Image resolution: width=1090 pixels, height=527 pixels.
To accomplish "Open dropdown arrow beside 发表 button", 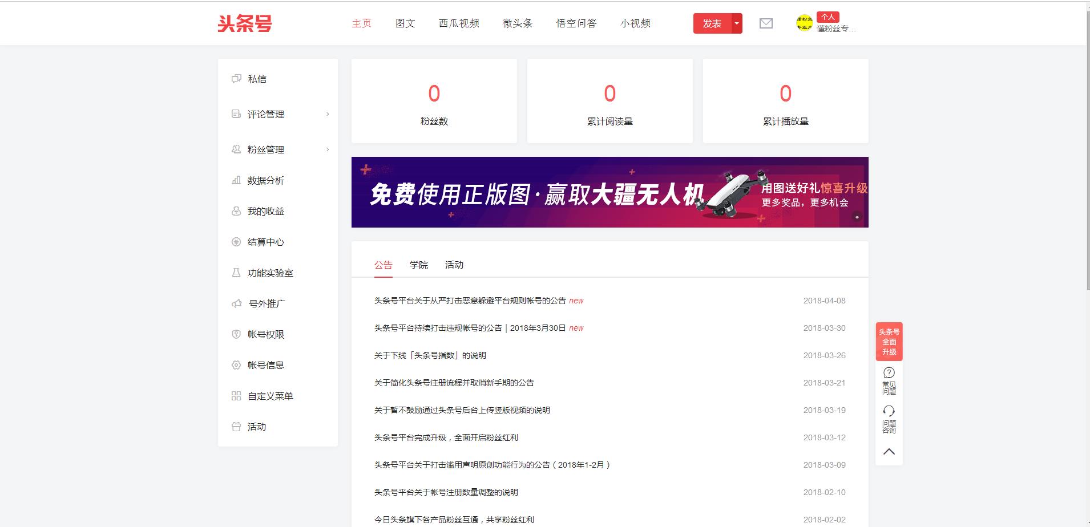I will point(737,23).
